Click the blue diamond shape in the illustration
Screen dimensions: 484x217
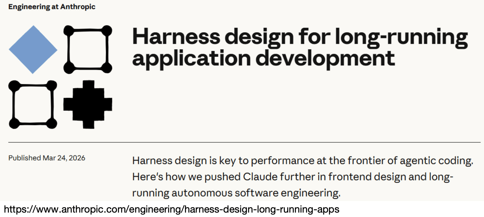[x=33, y=50]
